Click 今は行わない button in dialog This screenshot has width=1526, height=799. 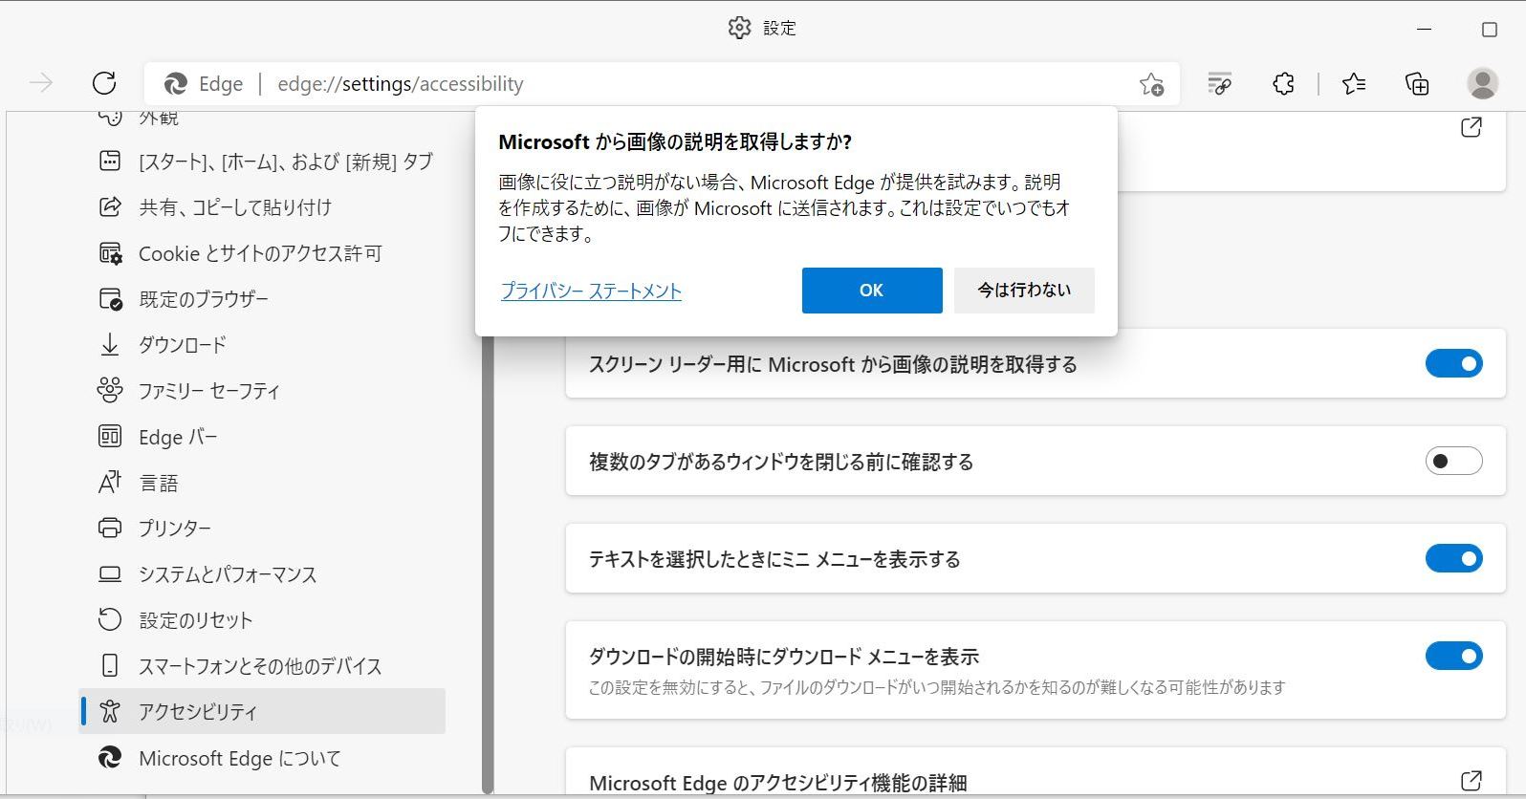(x=1024, y=290)
